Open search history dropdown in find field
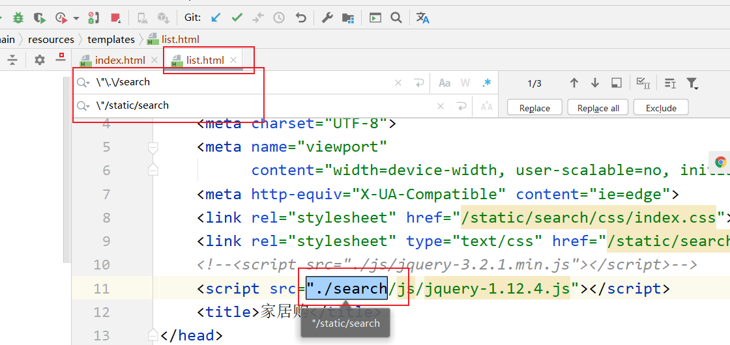Viewport: 730px width, 345px height. pos(83,83)
